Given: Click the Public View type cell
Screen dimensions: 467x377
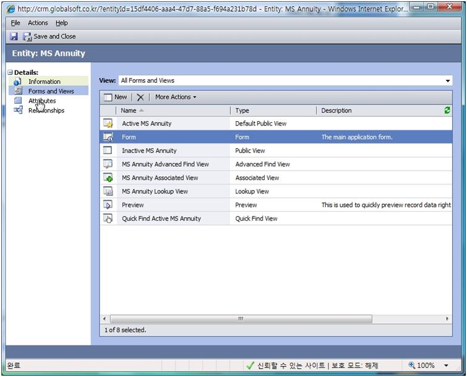Looking at the screenshot, I should tap(250, 151).
